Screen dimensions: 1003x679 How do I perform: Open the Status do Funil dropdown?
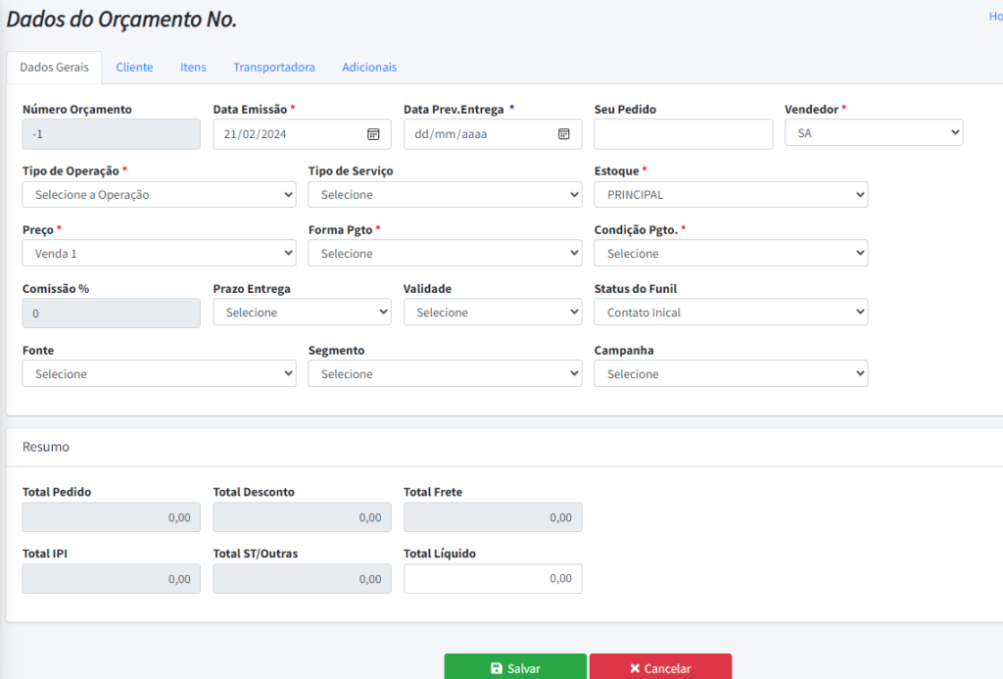coord(731,313)
